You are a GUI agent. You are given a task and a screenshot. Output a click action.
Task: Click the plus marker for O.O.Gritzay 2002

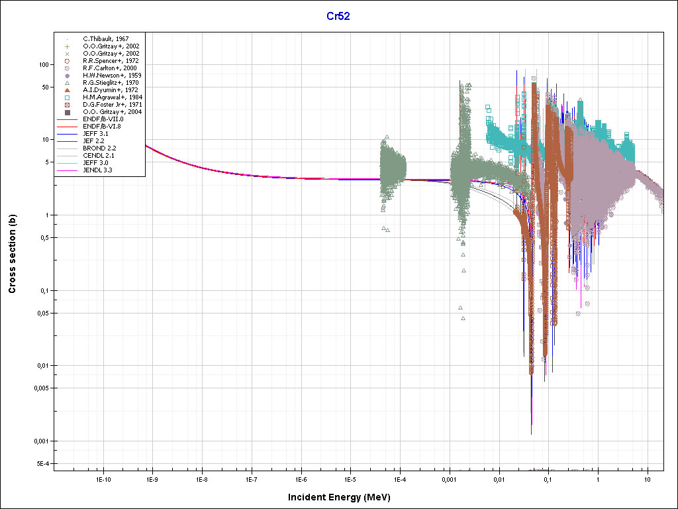[68, 46]
